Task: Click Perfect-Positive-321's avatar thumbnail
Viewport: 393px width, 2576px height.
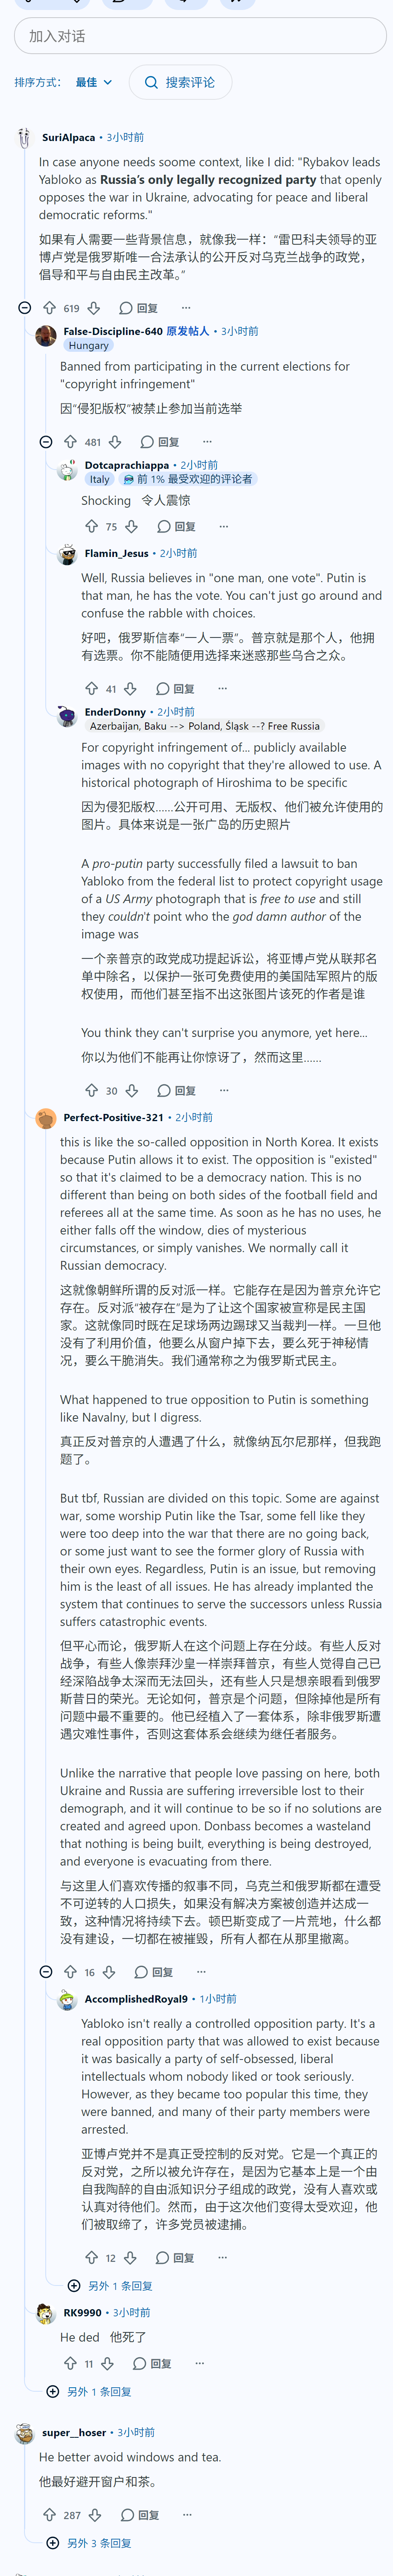Action: coord(45,1118)
